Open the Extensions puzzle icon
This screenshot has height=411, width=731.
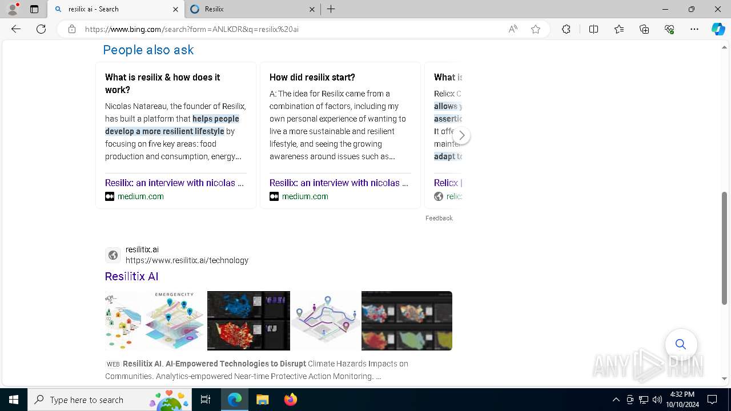click(566, 29)
